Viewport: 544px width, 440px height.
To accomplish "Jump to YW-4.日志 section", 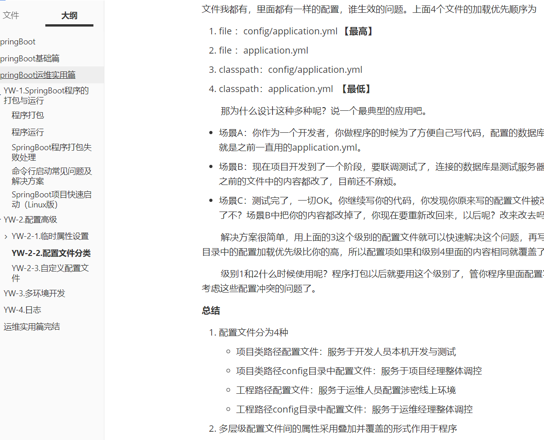I will [22, 310].
